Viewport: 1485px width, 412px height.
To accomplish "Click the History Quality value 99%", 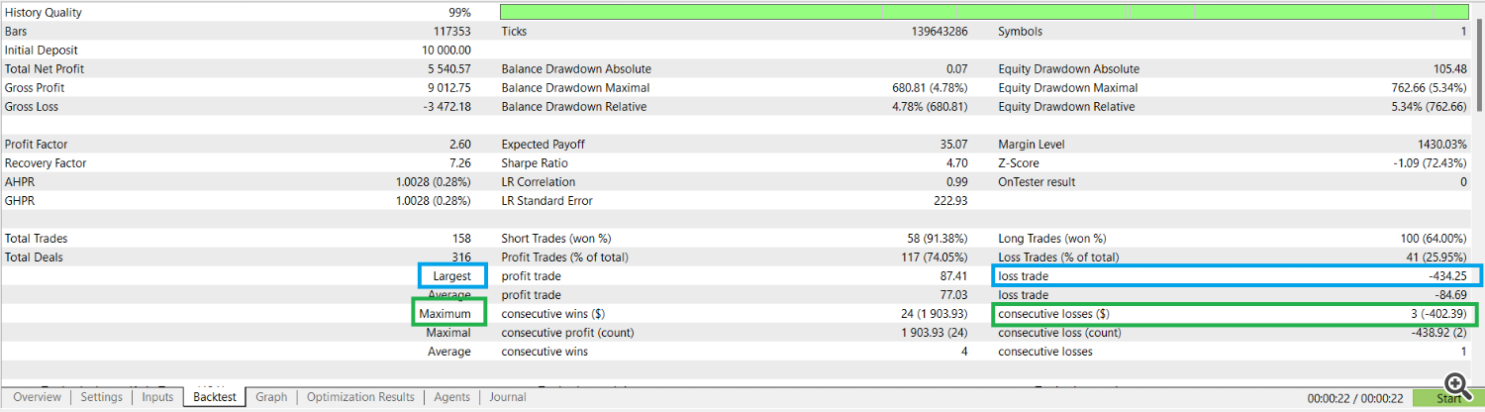I will coord(459,13).
